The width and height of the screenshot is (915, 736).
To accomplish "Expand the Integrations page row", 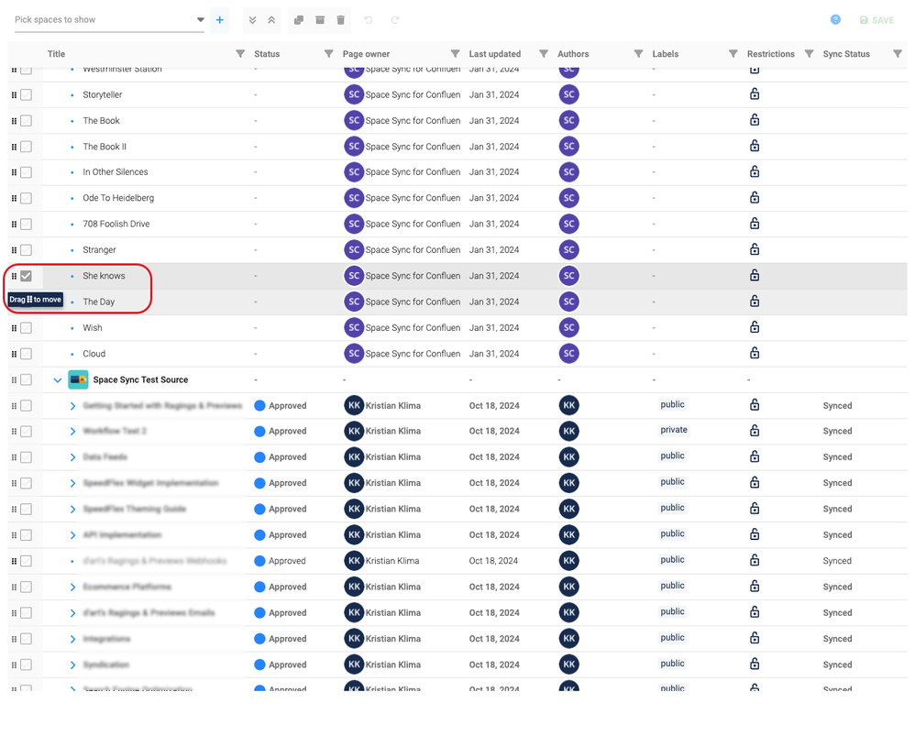I will (72, 639).
